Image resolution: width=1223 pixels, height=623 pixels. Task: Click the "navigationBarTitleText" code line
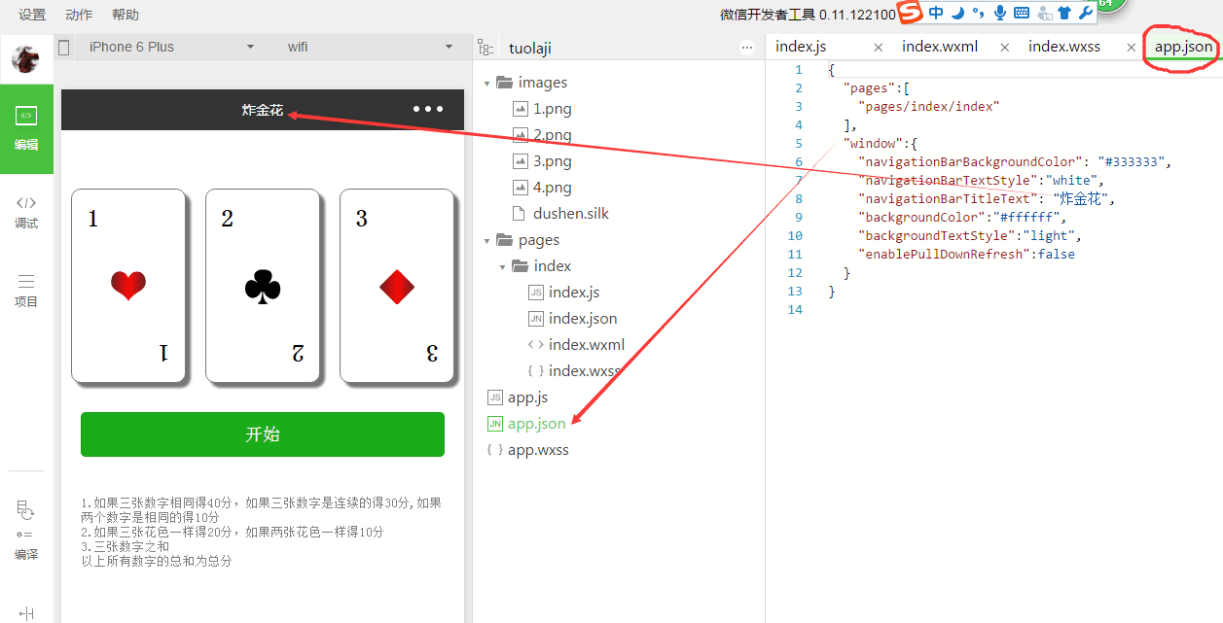(x=987, y=199)
